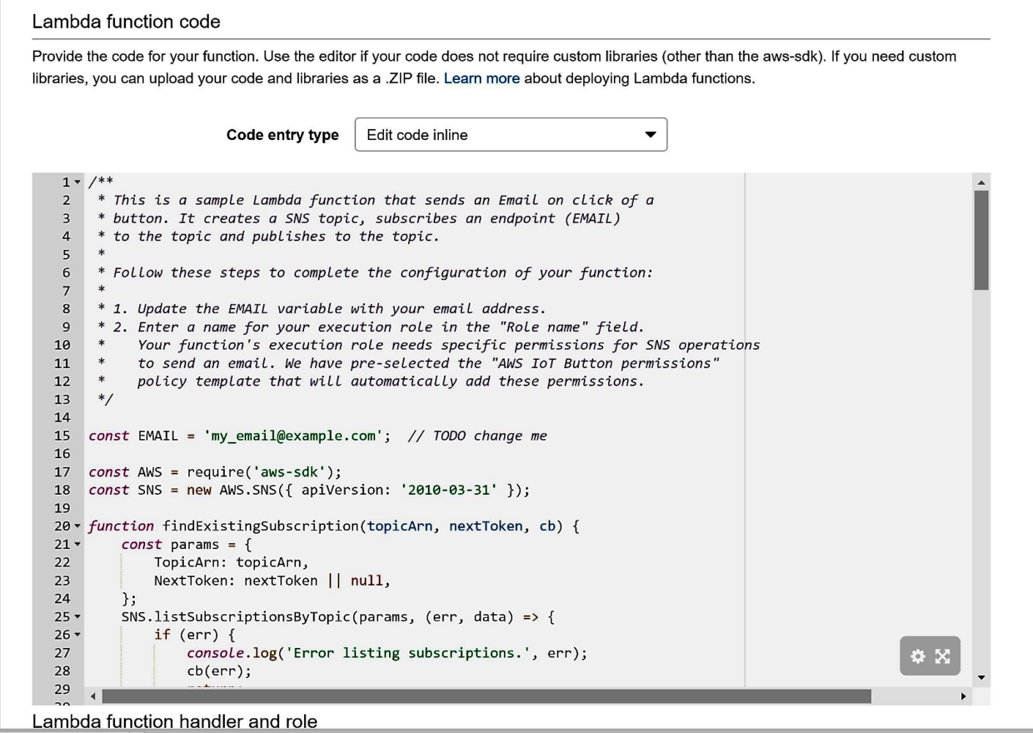1033x733 pixels.
Task: Click the '// TODO change me' comment
Action: [x=477, y=436]
